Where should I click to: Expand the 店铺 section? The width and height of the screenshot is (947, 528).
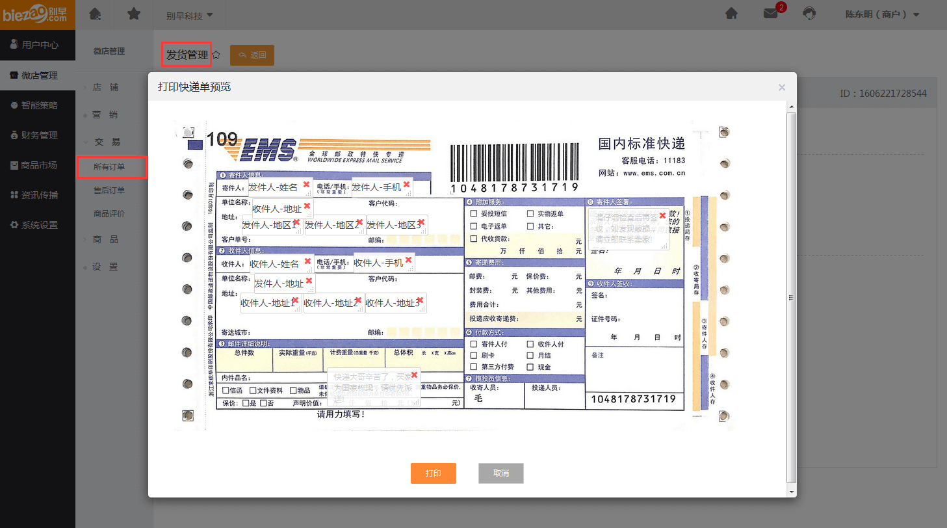click(105, 87)
